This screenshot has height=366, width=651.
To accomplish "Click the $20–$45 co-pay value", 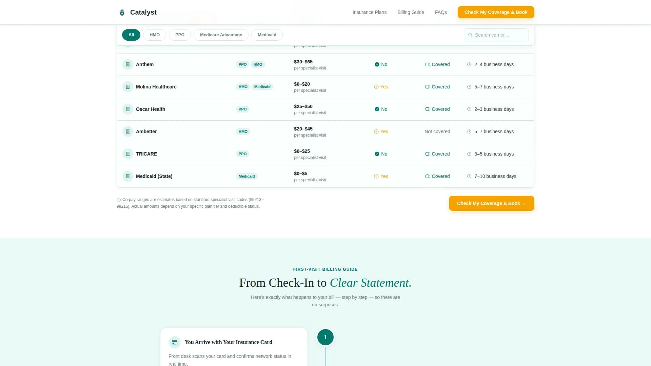I will pyautogui.click(x=303, y=129).
